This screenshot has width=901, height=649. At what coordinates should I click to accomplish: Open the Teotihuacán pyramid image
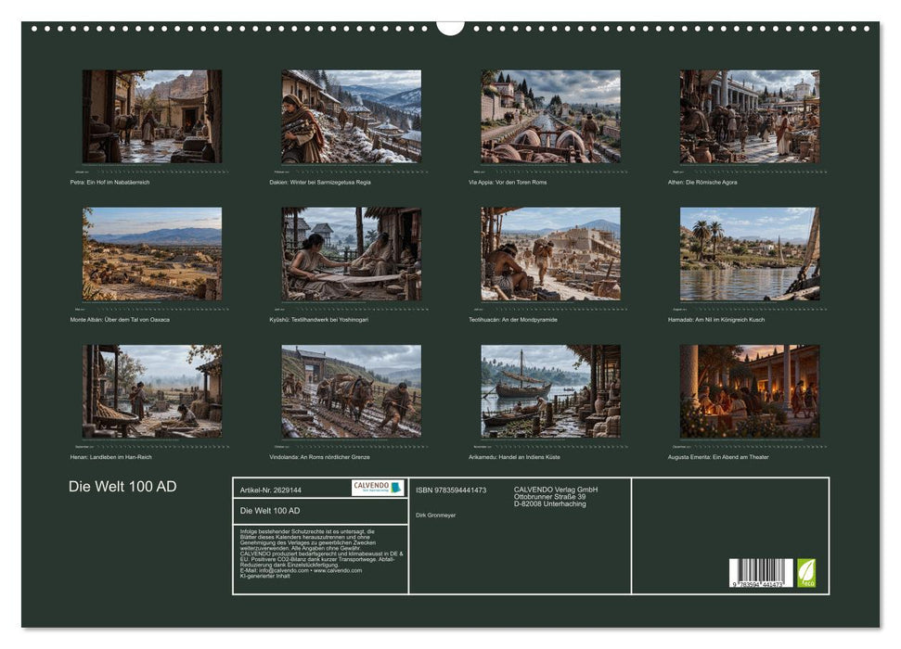(x=550, y=254)
